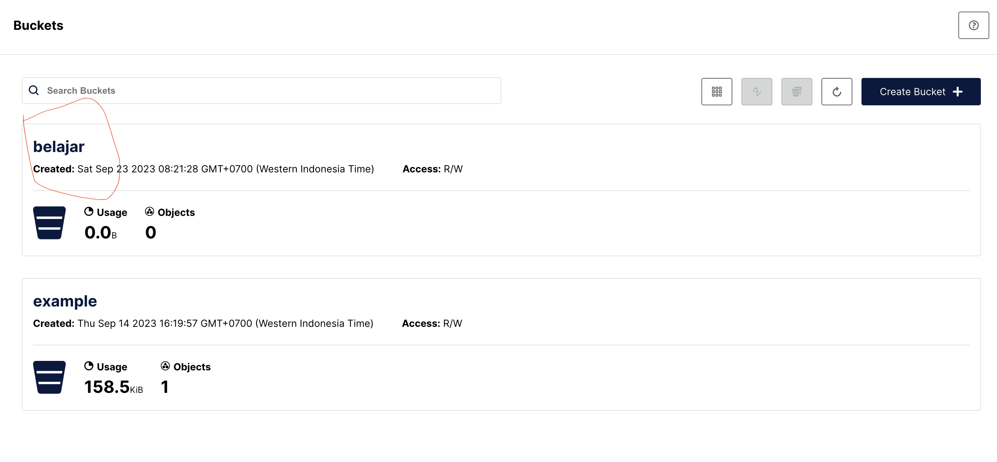997x462 pixels.
Task: Click the Usage pie icon for example
Action: pyautogui.click(x=88, y=366)
